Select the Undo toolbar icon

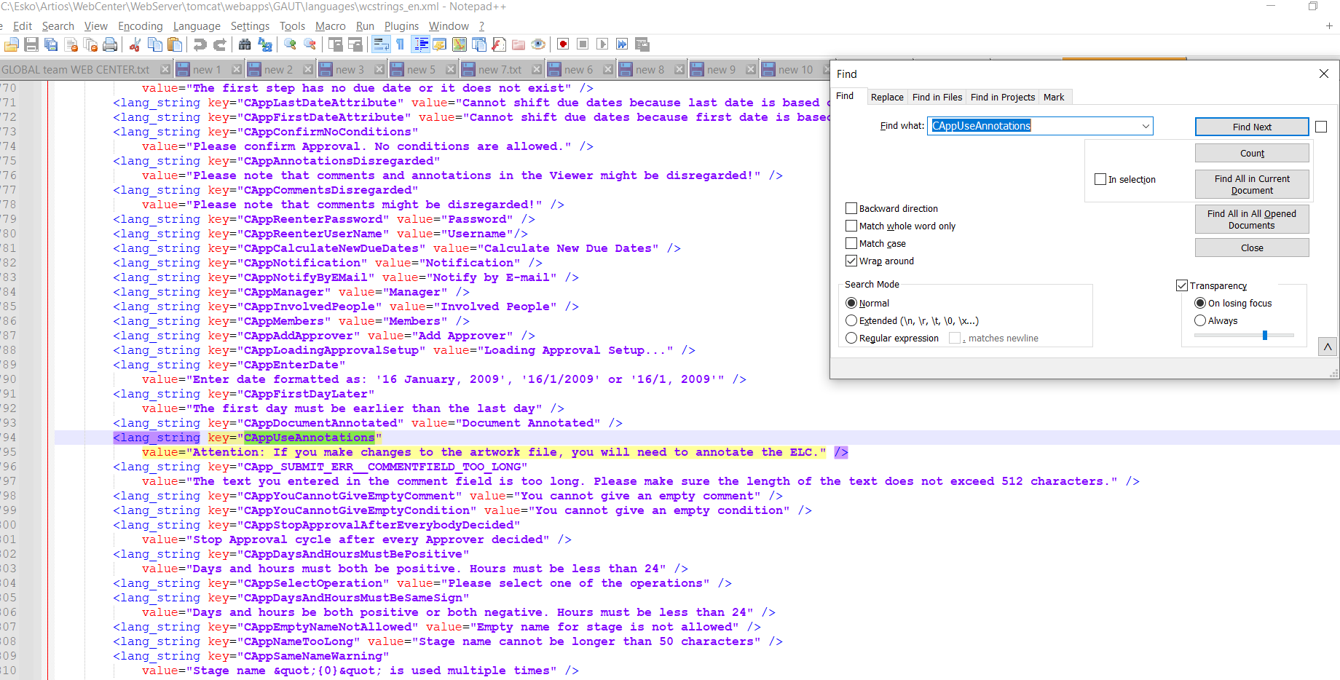click(x=199, y=44)
